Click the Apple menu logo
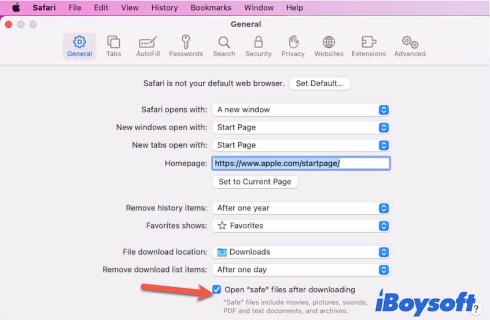The height and width of the screenshot is (320, 490). coord(16,8)
